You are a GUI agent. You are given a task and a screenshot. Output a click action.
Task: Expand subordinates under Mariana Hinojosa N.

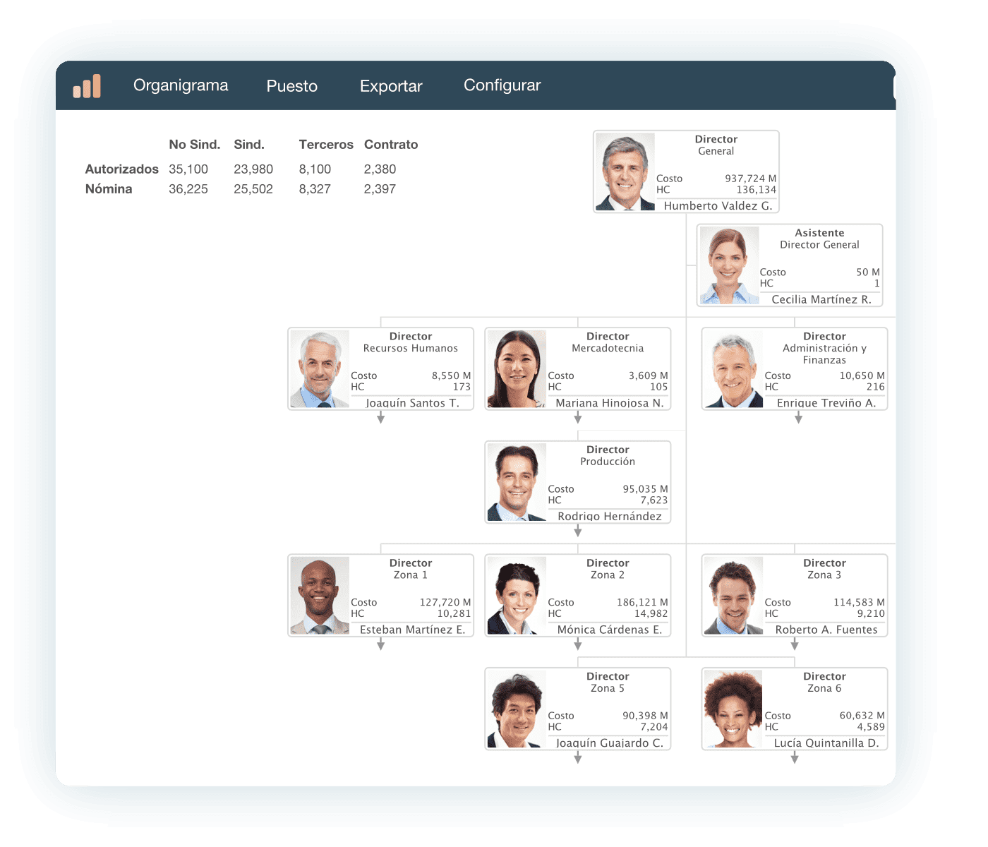(x=578, y=419)
